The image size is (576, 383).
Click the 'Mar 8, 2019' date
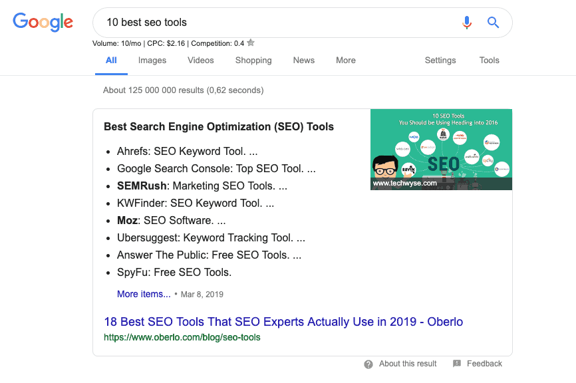(202, 295)
